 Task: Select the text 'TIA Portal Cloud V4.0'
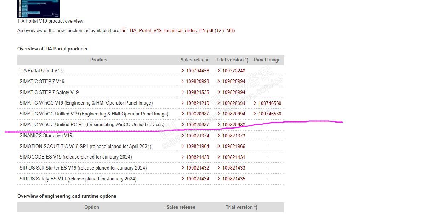click(x=41, y=70)
